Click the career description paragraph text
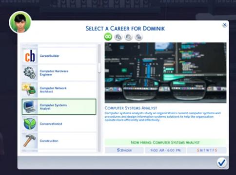The image size is (236, 175). coord(162,117)
